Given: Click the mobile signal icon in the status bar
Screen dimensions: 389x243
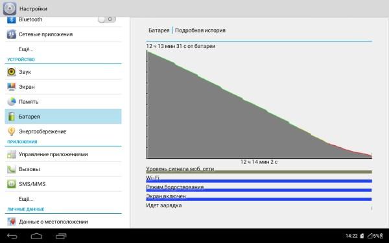Looking at the screenshot, I should [x=370, y=236].
